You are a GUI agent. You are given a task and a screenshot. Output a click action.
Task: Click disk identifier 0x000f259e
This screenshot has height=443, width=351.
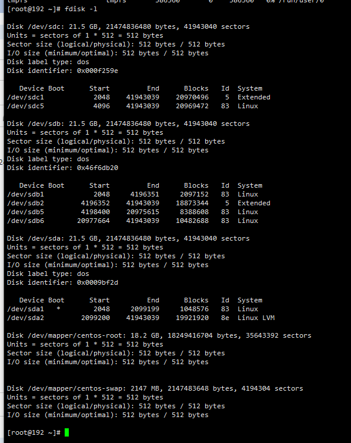click(x=98, y=71)
